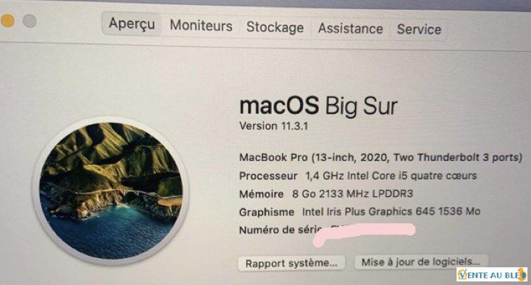Open Rapport système report
The height and width of the screenshot is (285, 531).
pyautogui.click(x=291, y=263)
